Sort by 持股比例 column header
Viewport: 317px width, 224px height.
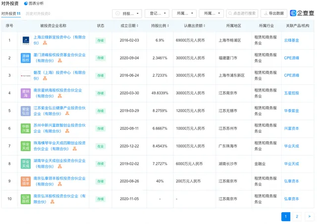(160, 25)
